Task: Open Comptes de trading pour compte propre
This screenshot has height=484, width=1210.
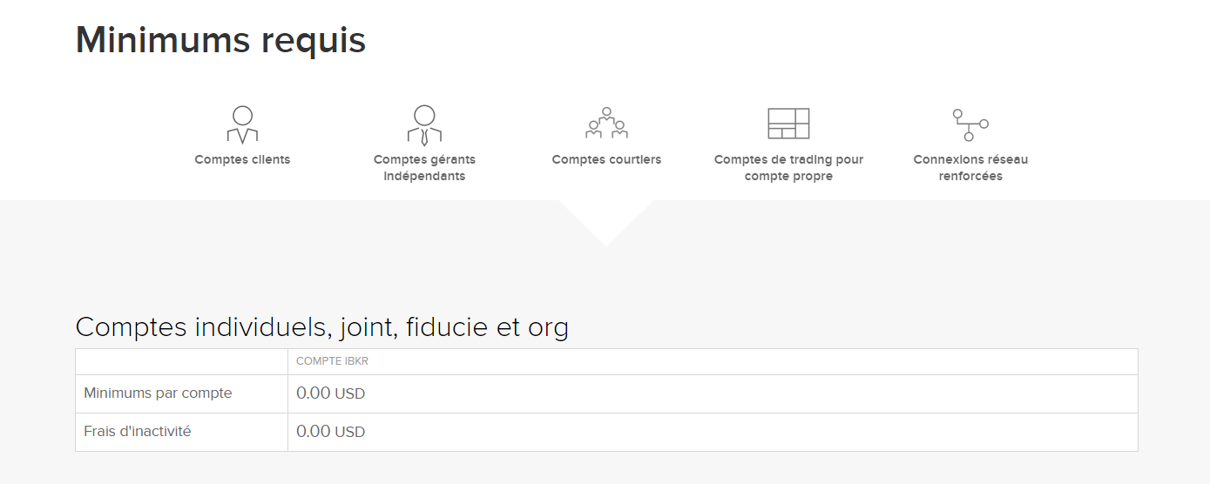Action: (x=788, y=168)
